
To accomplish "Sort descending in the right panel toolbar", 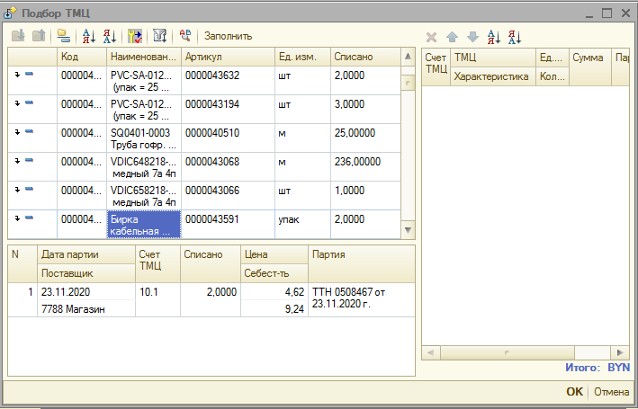I will [515, 37].
